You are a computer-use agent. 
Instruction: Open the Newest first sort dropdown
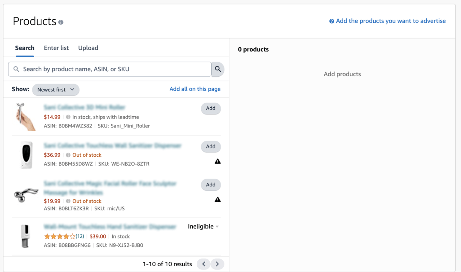(x=56, y=90)
